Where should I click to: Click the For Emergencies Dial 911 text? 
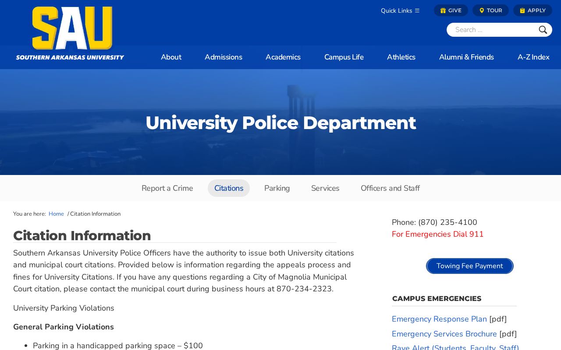438,234
